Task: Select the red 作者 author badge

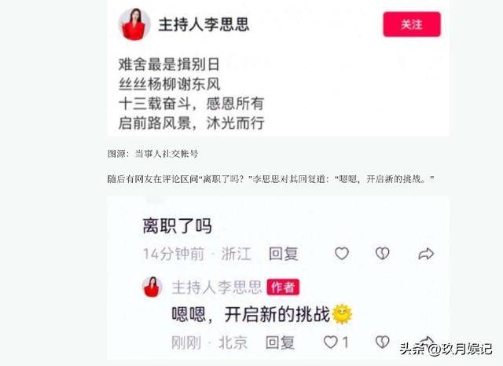Action: tap(283, 287)
